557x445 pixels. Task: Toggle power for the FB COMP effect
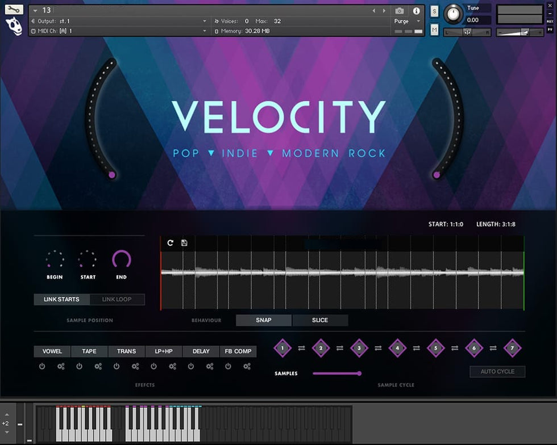[228, 367]
